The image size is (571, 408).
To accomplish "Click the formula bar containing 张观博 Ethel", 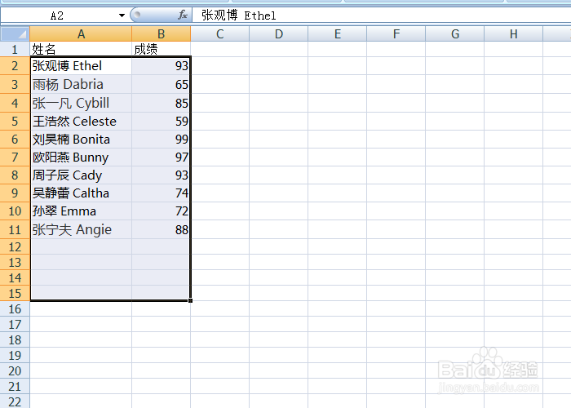I will 381,16.
